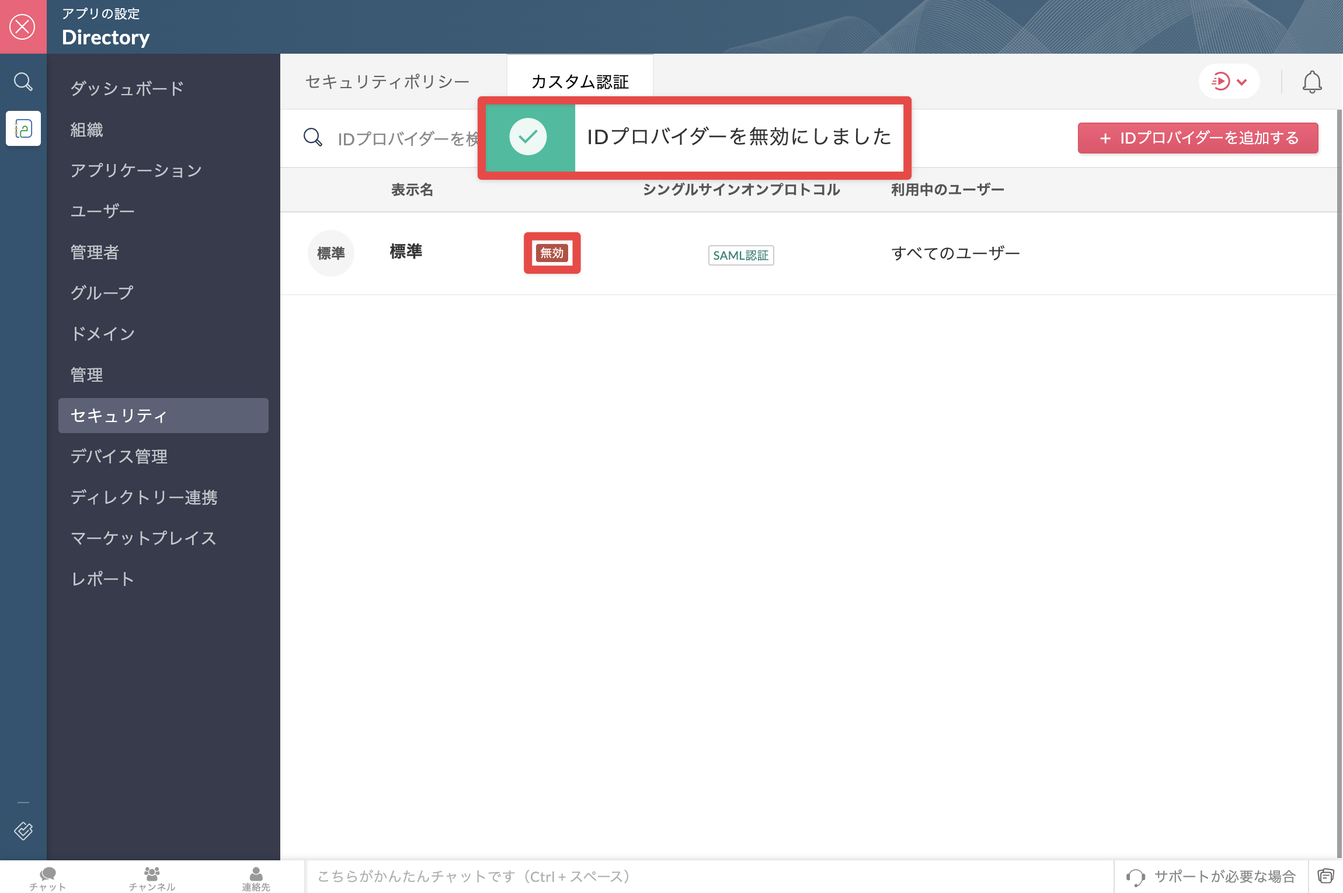The width and height of the screenshot is (1343, 893).
Task: Click the サポートが必要な場合 link
Action: click(x=1224, y=877)
